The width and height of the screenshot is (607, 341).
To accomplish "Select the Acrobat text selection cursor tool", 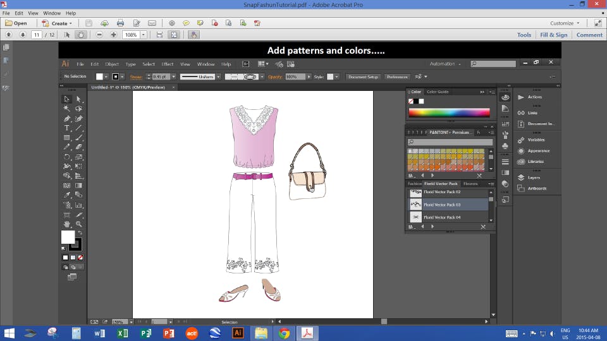I will coord(67,35).
